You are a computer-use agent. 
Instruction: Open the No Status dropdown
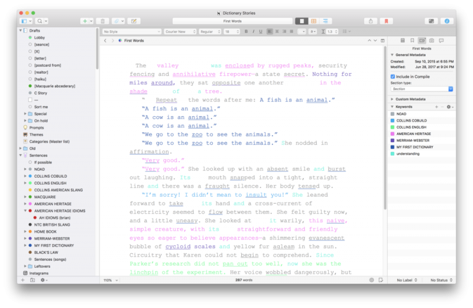[x=441, y=280]
